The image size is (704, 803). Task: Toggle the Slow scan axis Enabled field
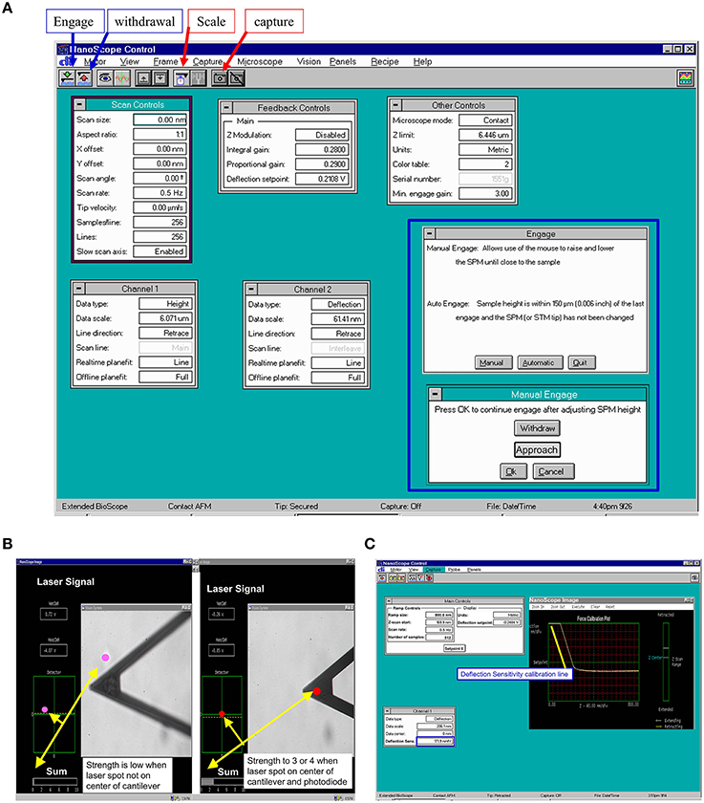(160, 251)
